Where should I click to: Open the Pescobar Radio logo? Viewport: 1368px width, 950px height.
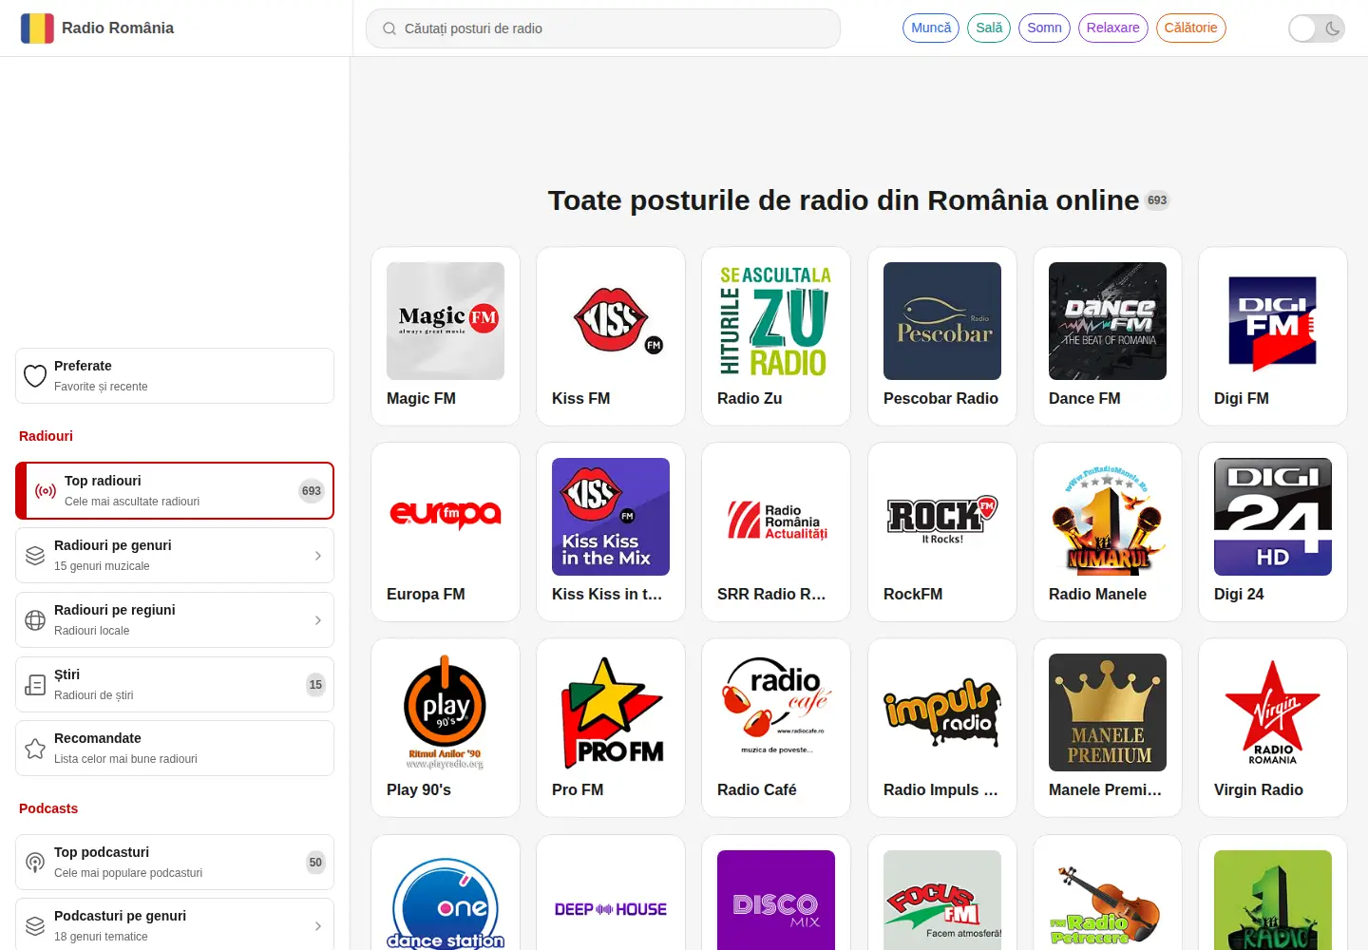tap(942, 321)
